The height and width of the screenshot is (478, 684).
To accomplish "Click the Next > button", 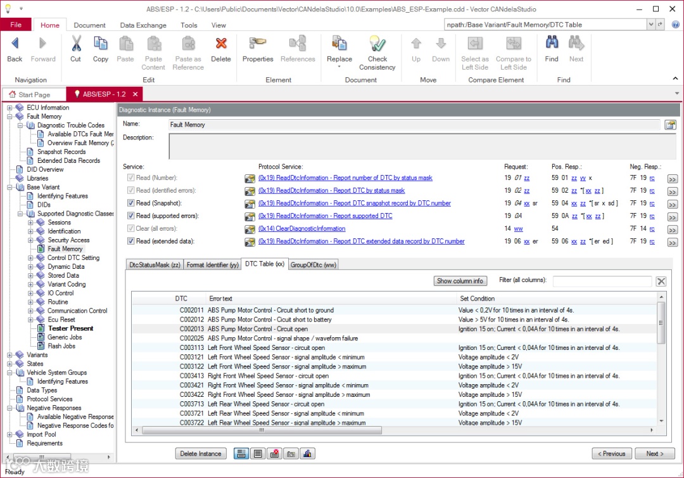I will pyautogui.click(x=655, y=454).
